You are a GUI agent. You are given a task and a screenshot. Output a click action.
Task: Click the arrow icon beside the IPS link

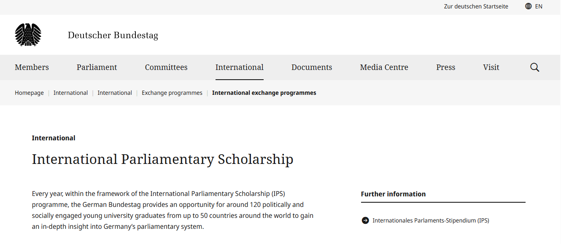click(364, 220)
